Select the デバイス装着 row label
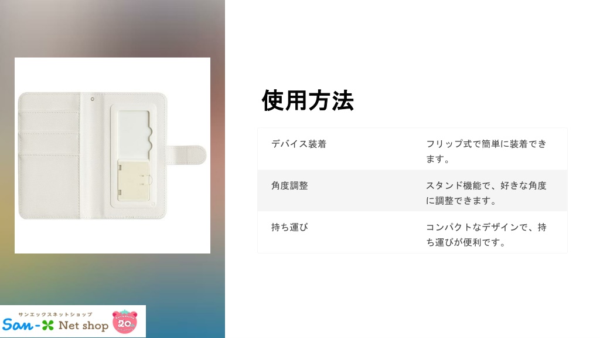The image size is (600, 338). [299, 144]
